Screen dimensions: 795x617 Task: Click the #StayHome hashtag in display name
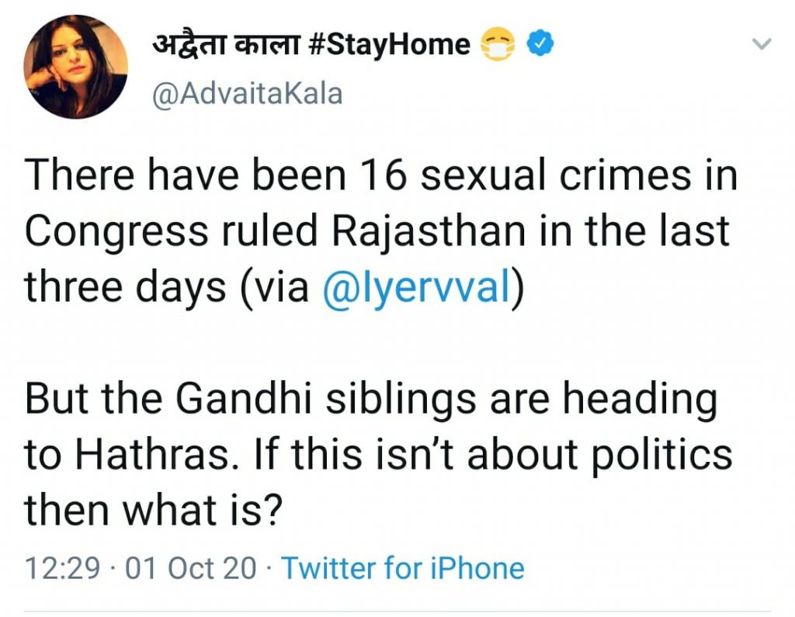click(x=390, y=44)
